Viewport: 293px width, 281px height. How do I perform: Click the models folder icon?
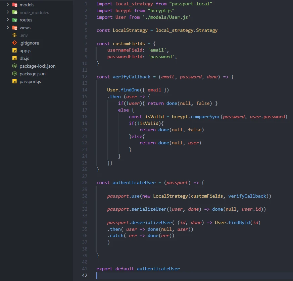(14, 5)
